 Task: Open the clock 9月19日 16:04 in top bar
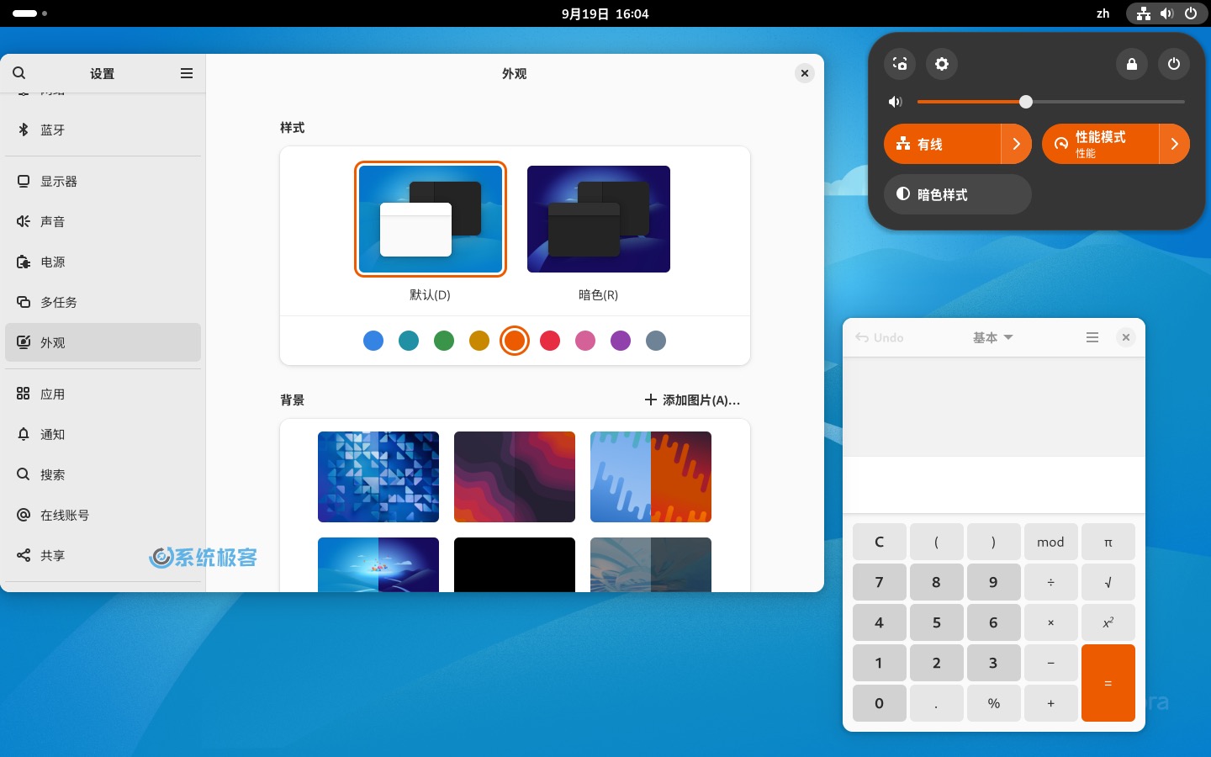coord(605,13)
